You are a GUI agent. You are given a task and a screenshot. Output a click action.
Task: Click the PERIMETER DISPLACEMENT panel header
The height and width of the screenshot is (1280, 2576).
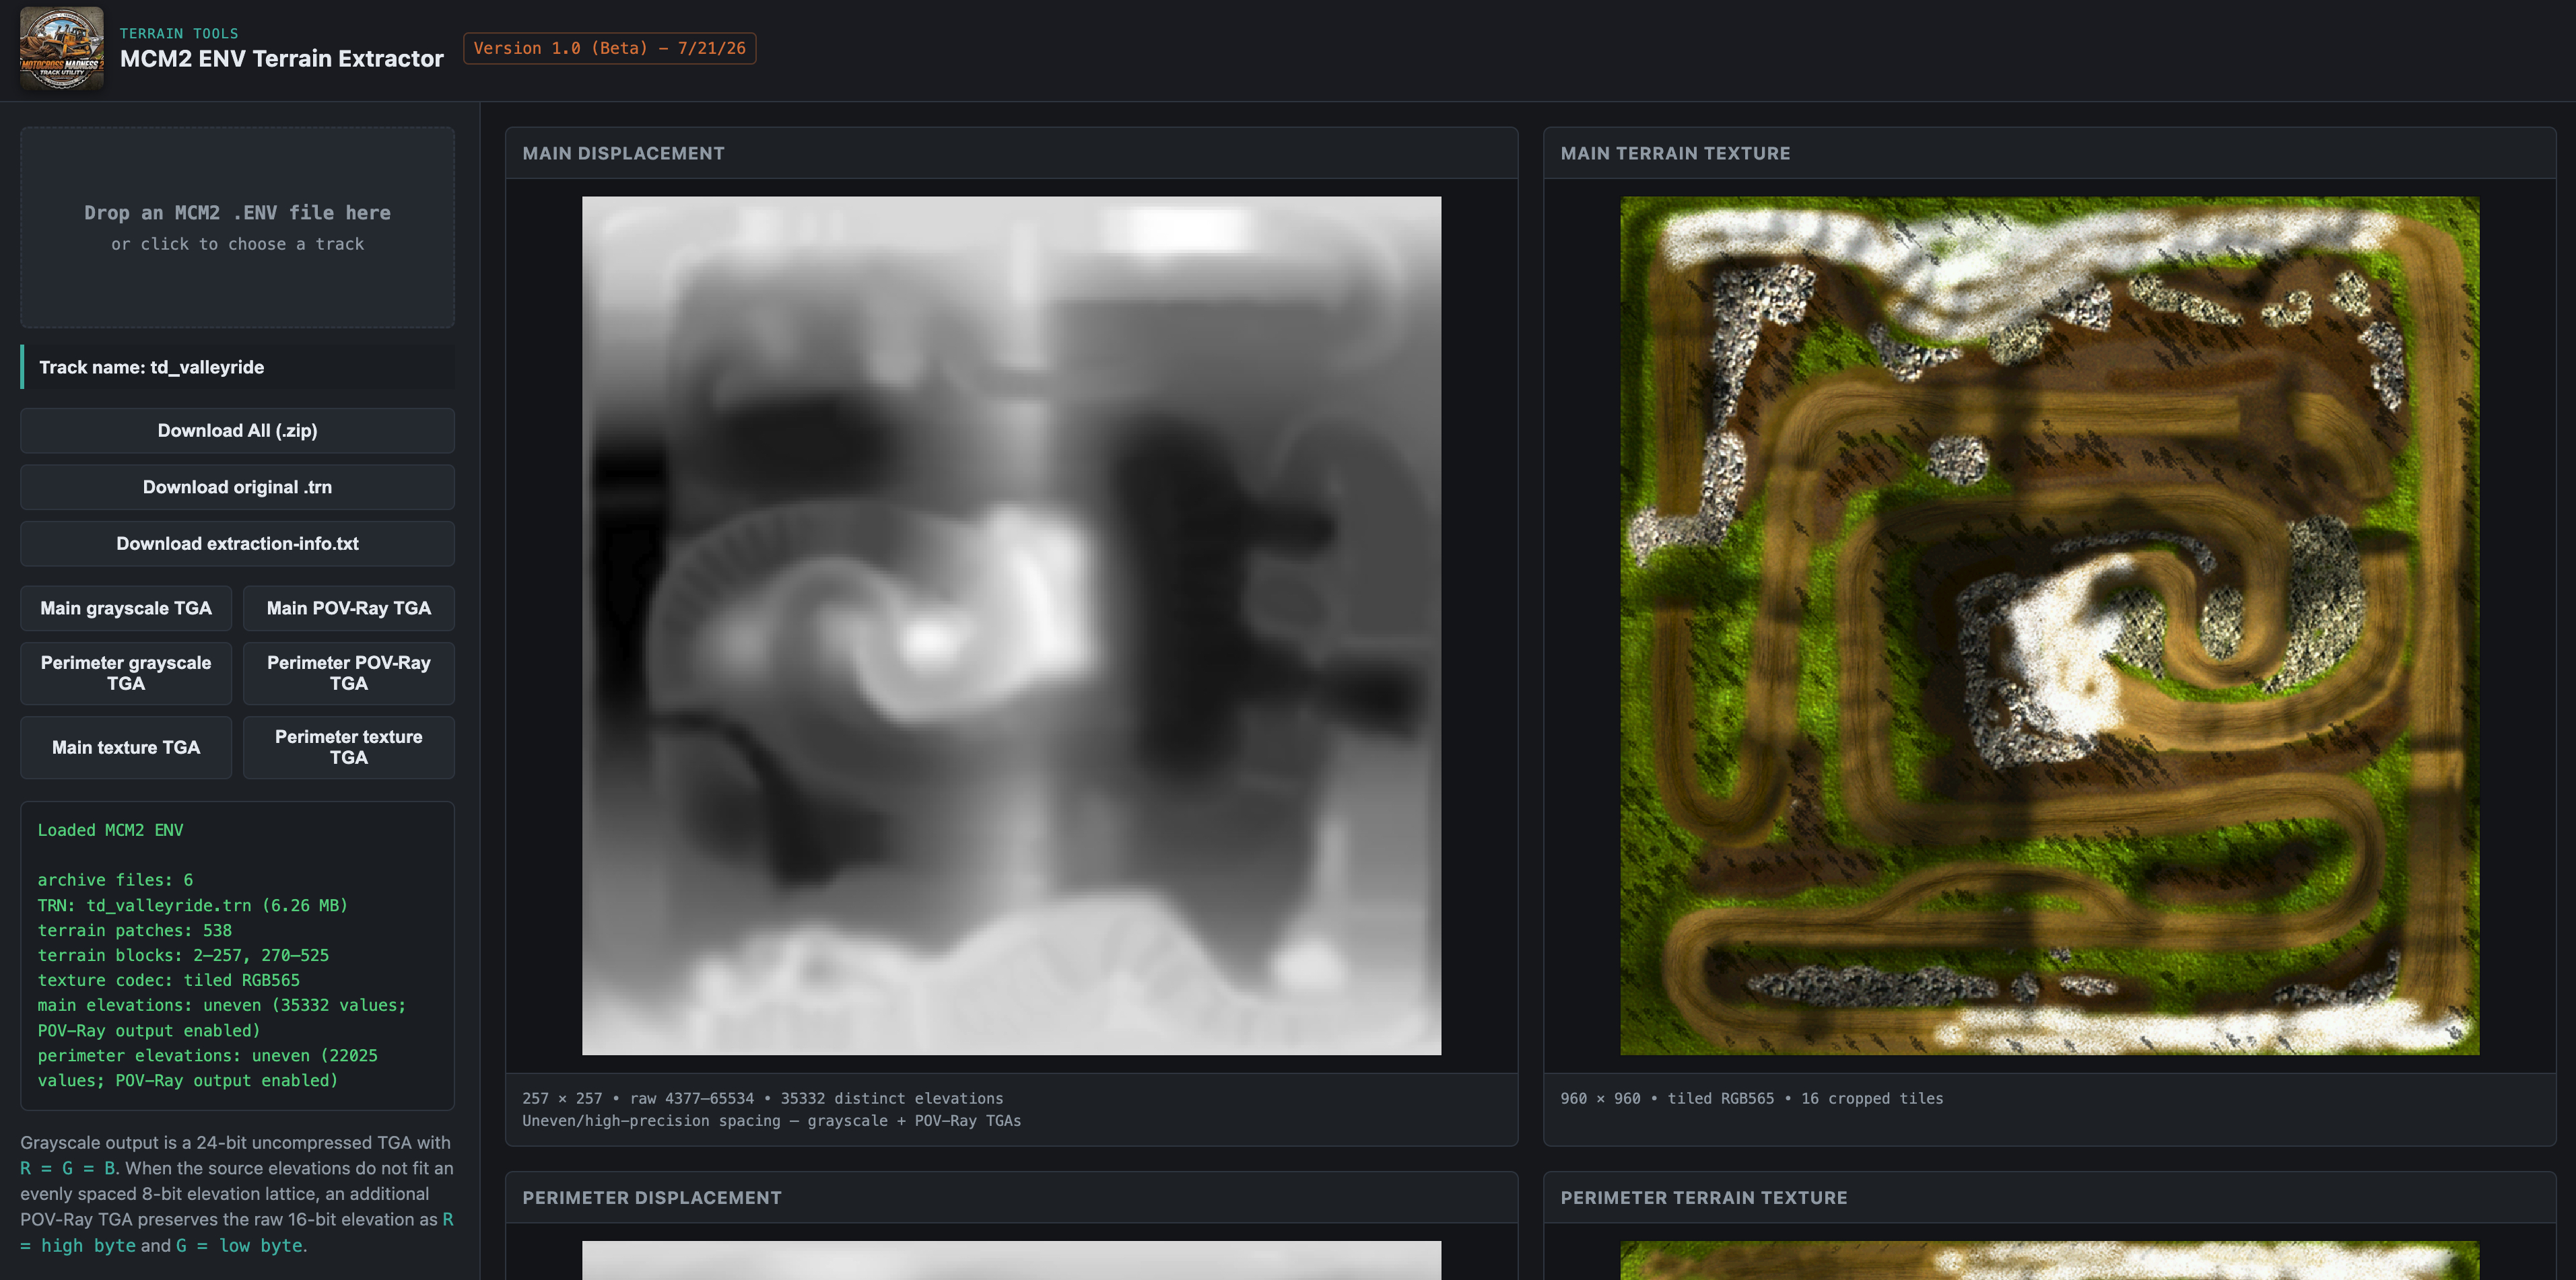click(1012, 1197)
